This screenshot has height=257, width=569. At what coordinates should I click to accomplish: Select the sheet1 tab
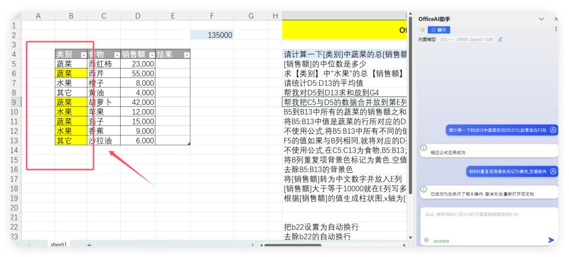click(59, 244)
